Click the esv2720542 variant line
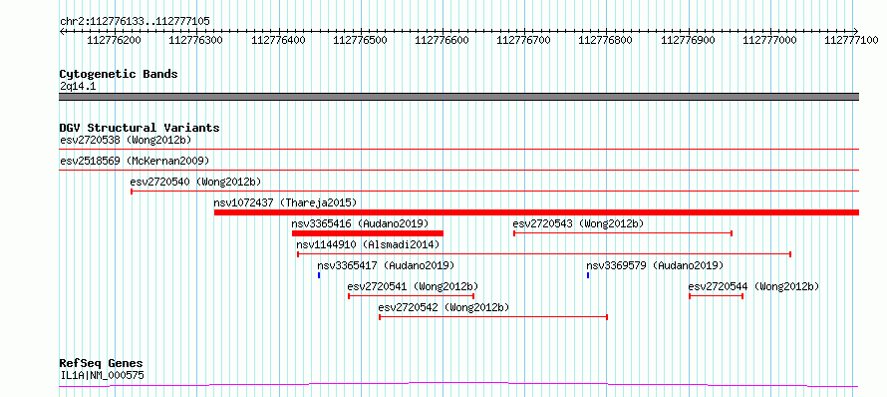The width and height of the screenshot is (887, 397). click(x=493, y=317)
